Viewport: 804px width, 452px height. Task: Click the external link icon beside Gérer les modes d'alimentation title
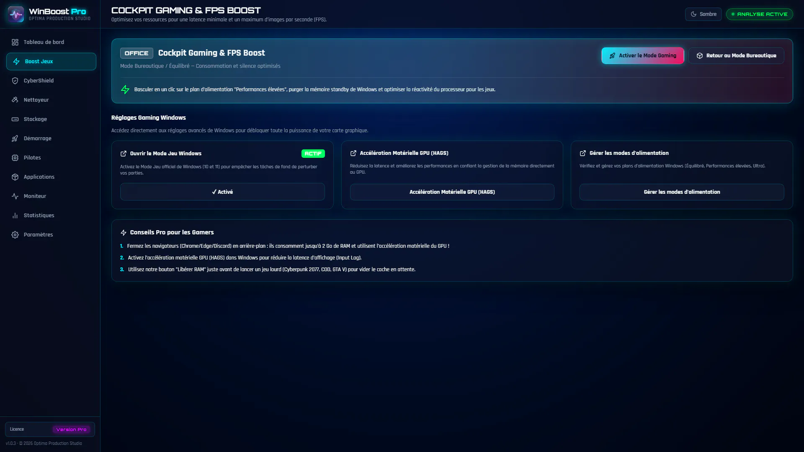point(583,153)
